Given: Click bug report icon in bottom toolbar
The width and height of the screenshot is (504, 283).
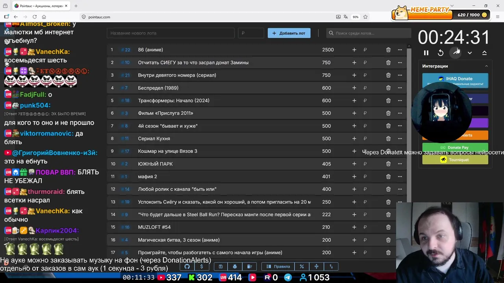Looking at the screenshot, I should click(x=235, y=266).
